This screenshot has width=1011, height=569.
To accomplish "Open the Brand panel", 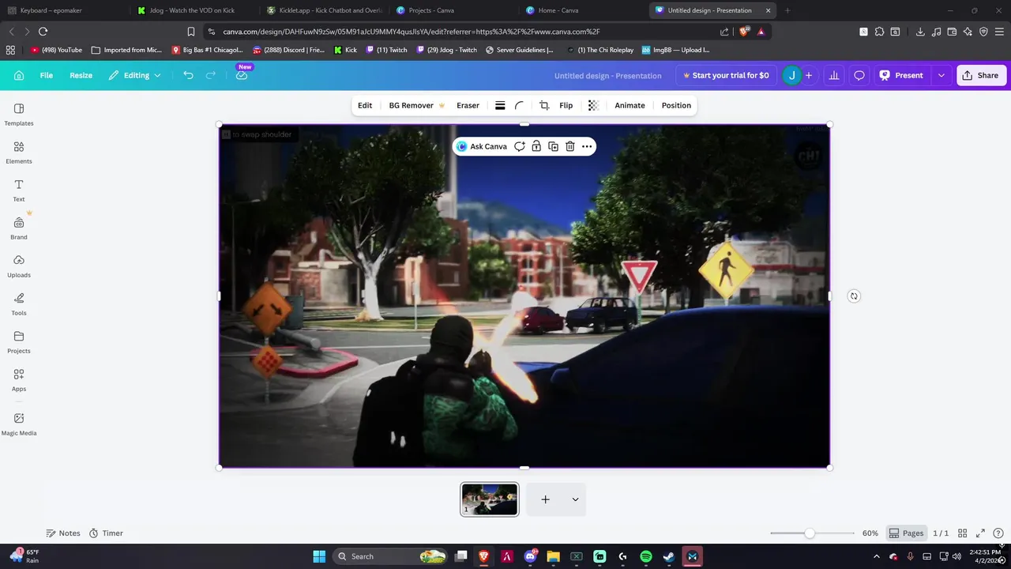I will [x=19, y=228].
